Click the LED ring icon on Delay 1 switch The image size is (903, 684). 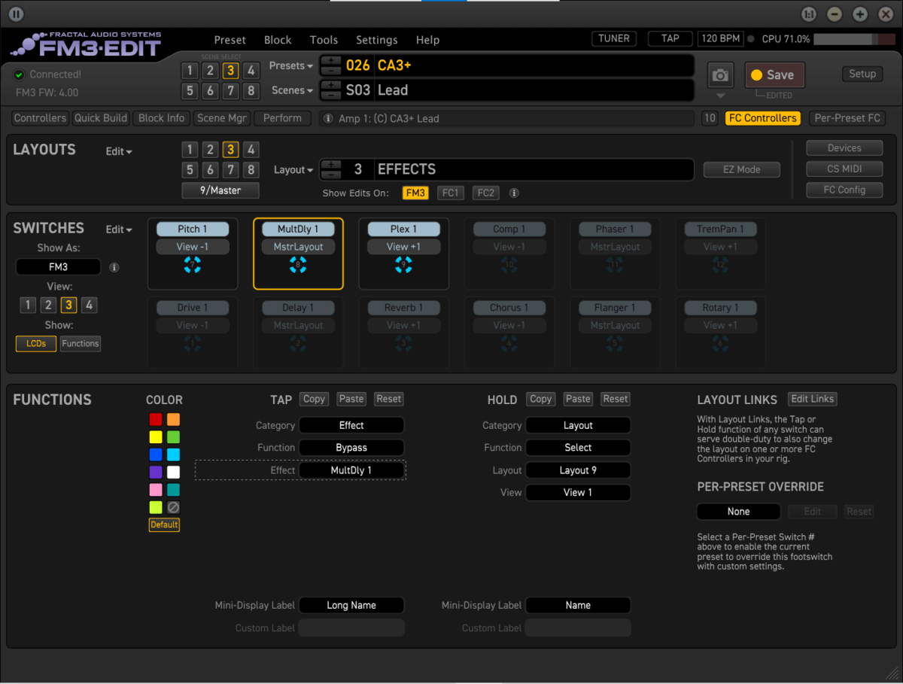click(x=298, y=344)
